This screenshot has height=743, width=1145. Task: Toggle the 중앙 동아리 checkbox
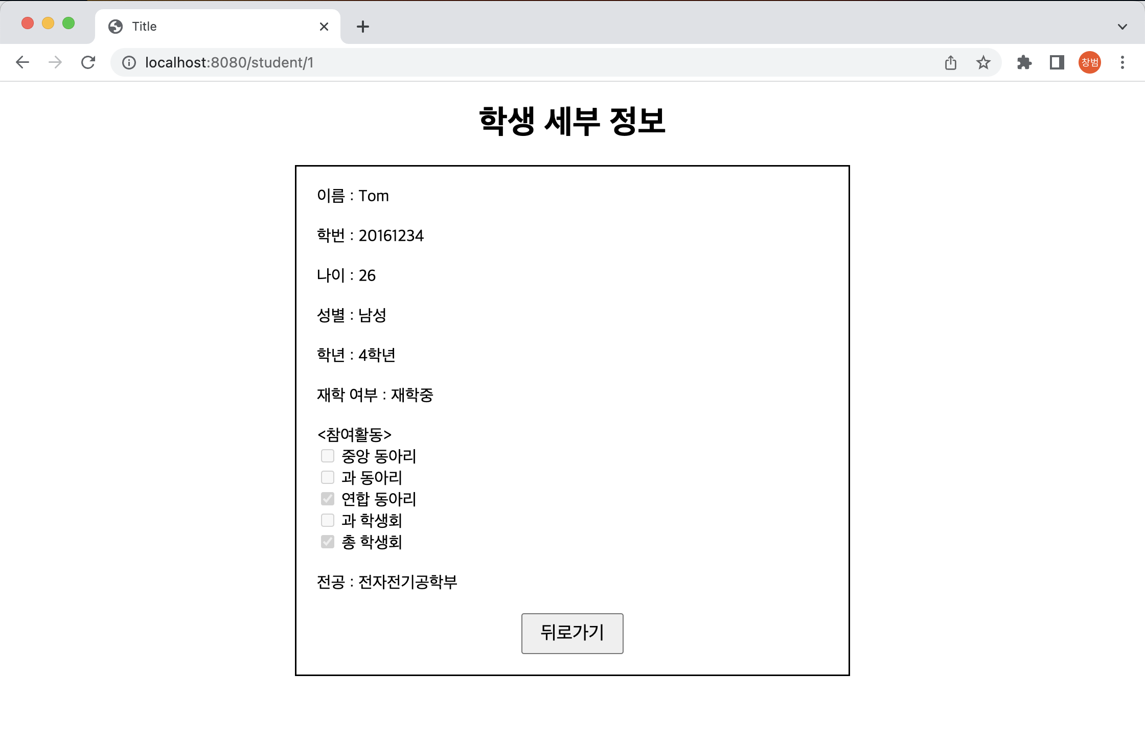click(328, 455)
